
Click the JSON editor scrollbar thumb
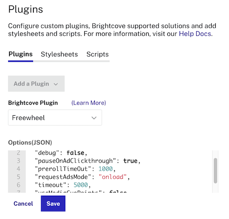pos(215,171)
